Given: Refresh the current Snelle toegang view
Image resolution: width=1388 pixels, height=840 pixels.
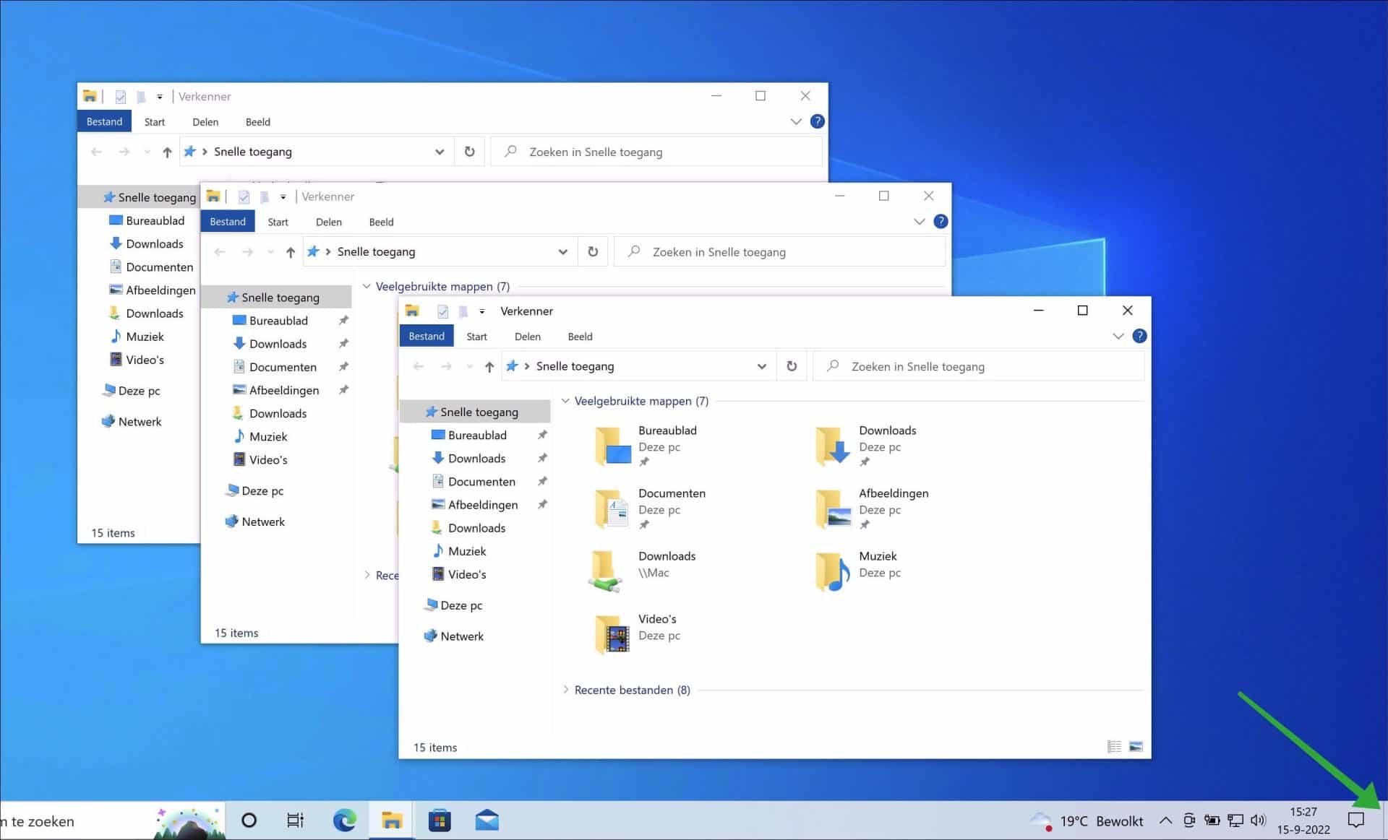Looking at the screenshot, I should click(792, 365).
